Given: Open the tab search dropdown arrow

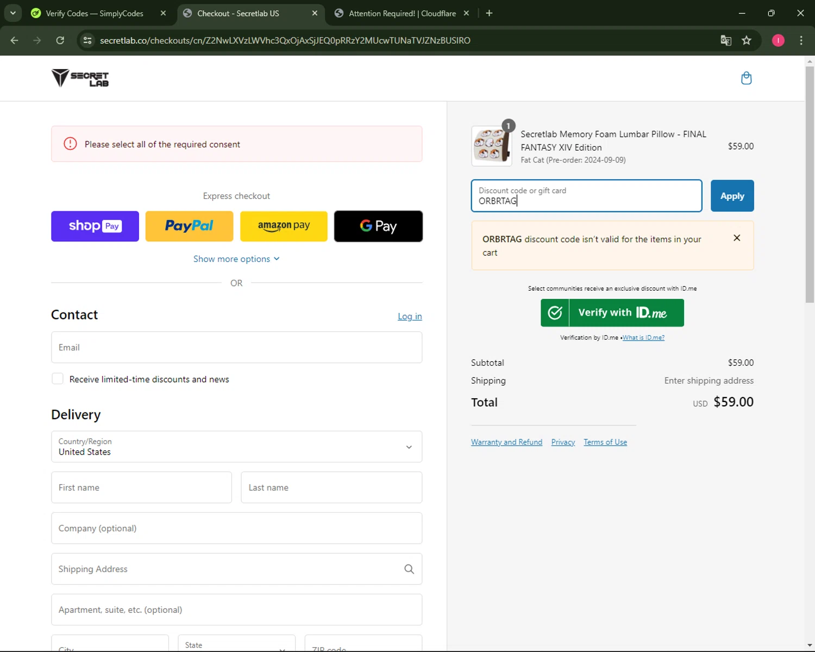Looking at the screenshot, I should [12, 13].
